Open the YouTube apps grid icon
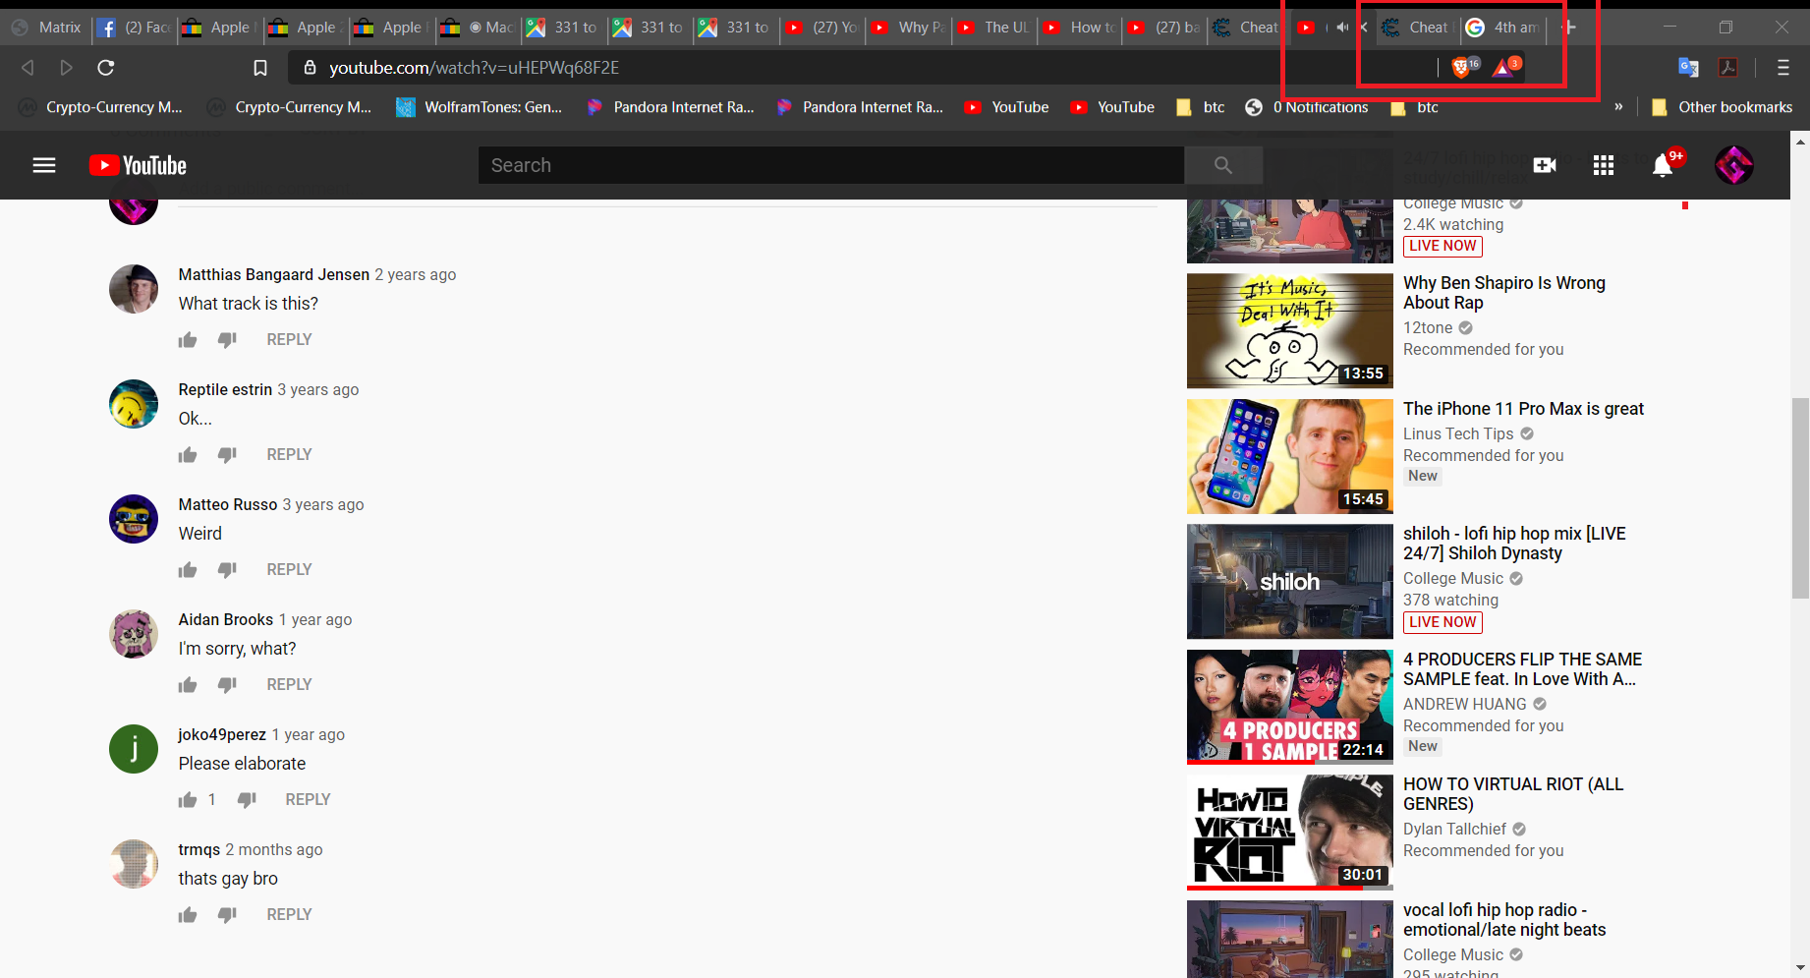This screenshot has height=978, width=1810. tap(1604, 165)
